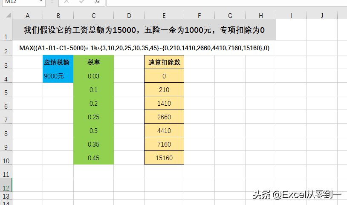The width and height of the screenshot is (347, 205).
Task: Select column E header
Action: click(164, 15)
